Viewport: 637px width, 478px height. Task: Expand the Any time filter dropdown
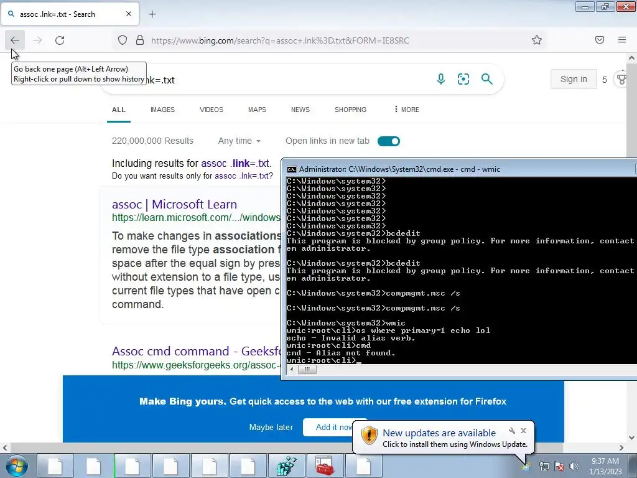(x=239, y=141)
